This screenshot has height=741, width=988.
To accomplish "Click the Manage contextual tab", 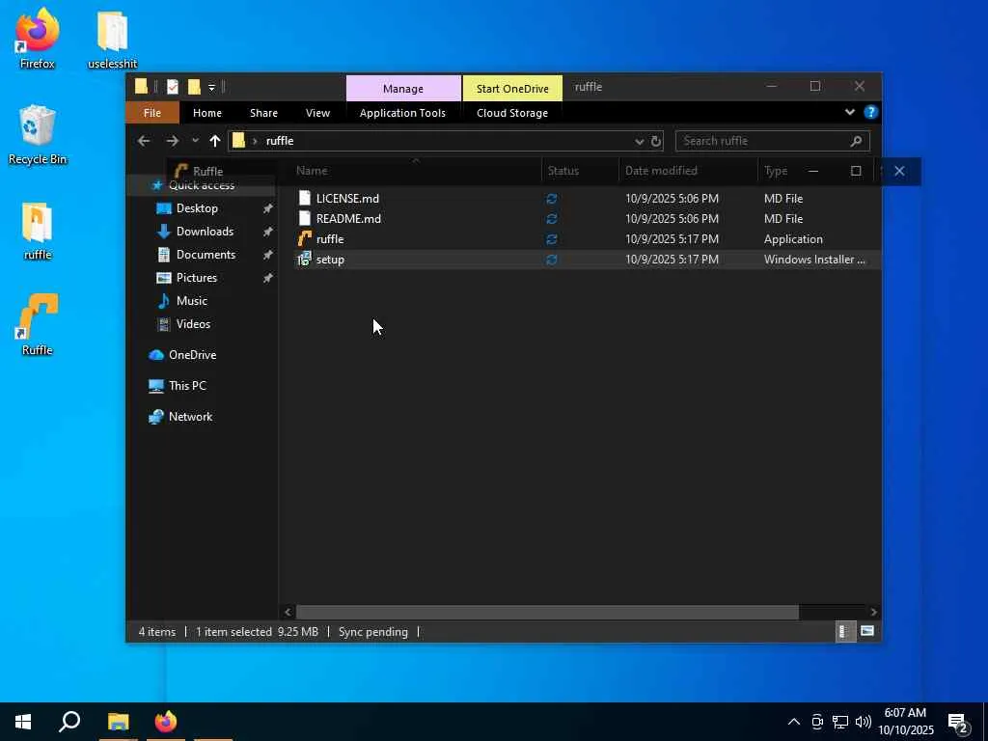I will (x=403, y=88).
